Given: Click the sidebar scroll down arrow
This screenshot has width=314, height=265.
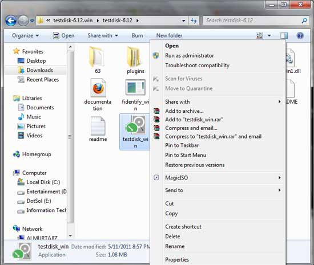Looking at the screenshot, I should [x=70, y=236].
